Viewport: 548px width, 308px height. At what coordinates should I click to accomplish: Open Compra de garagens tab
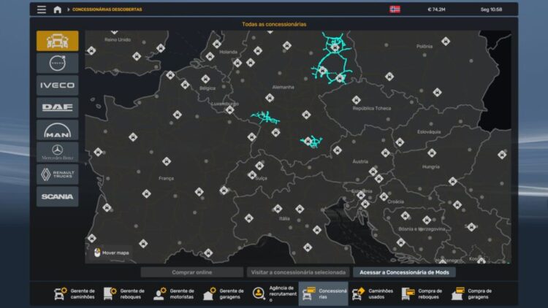[472, 293]
